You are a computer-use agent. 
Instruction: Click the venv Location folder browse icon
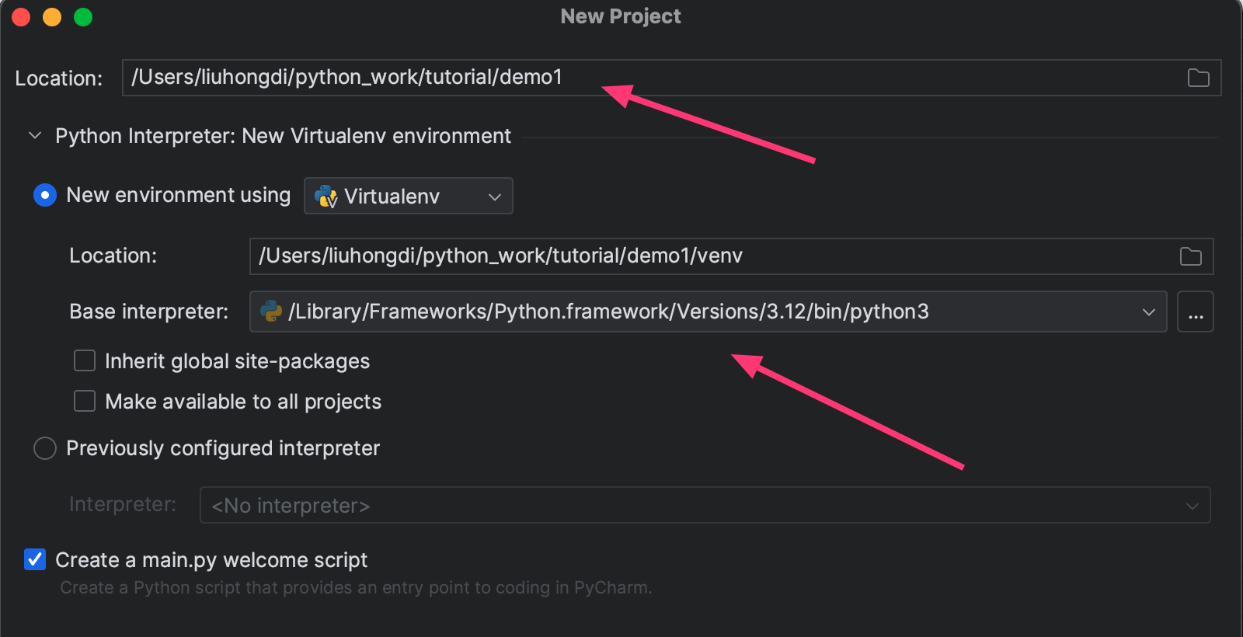[x=1190, y=256]
